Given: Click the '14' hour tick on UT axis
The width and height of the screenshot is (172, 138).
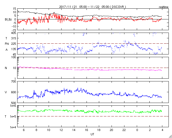Looking at the screenshot, I should [74, 130].
